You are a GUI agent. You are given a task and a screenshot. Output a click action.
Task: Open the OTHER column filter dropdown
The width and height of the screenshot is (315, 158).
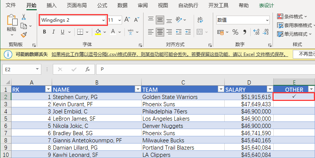(x=311, y=89)
